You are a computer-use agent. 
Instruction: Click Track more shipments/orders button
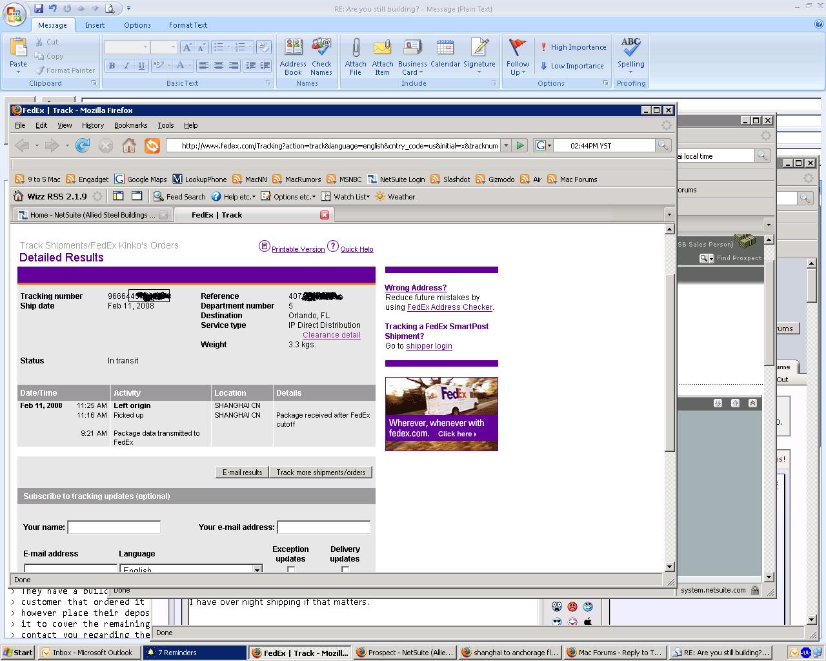pyautogui.click(x=321, y=473)
